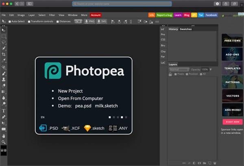244x166 pixels.
Task: Select the Brush tool
Action: pyautogui.click(x=3, y=73)
